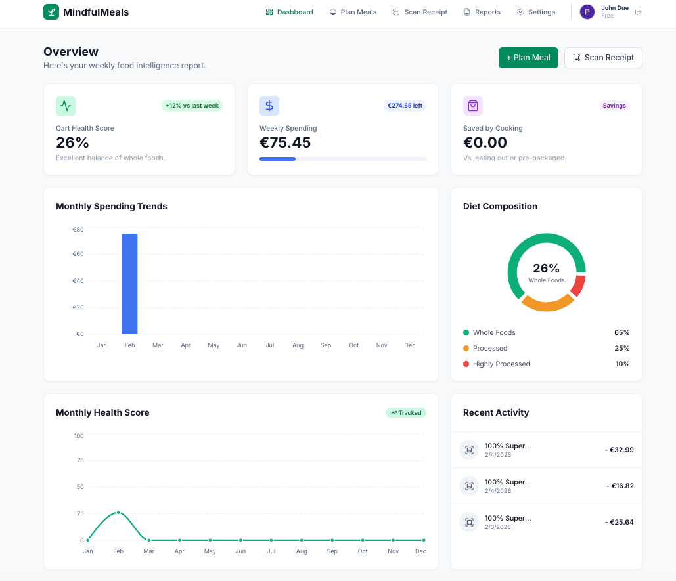Image resolution: width=676 pixels, height=581 pixels.
Task: Click the February spending bar in chart
Action: click(x=129, y=284)
